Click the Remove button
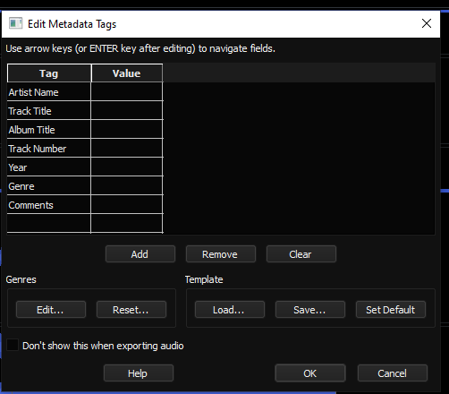 pyautogui.click(x=221, y=254)
